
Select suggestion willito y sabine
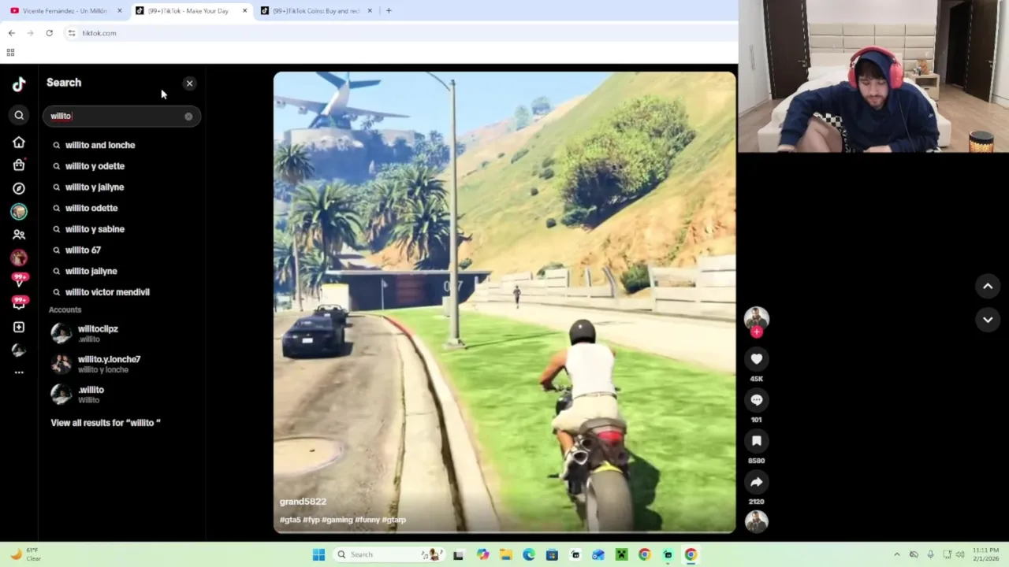(95, 229)
